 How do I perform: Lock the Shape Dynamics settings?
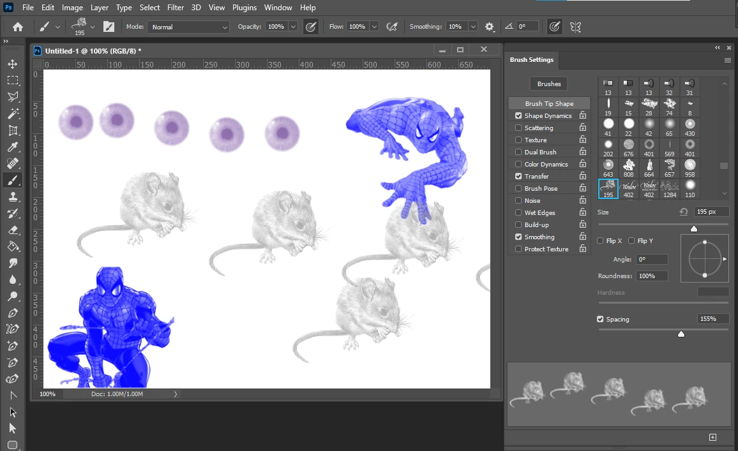pos(583,115)
